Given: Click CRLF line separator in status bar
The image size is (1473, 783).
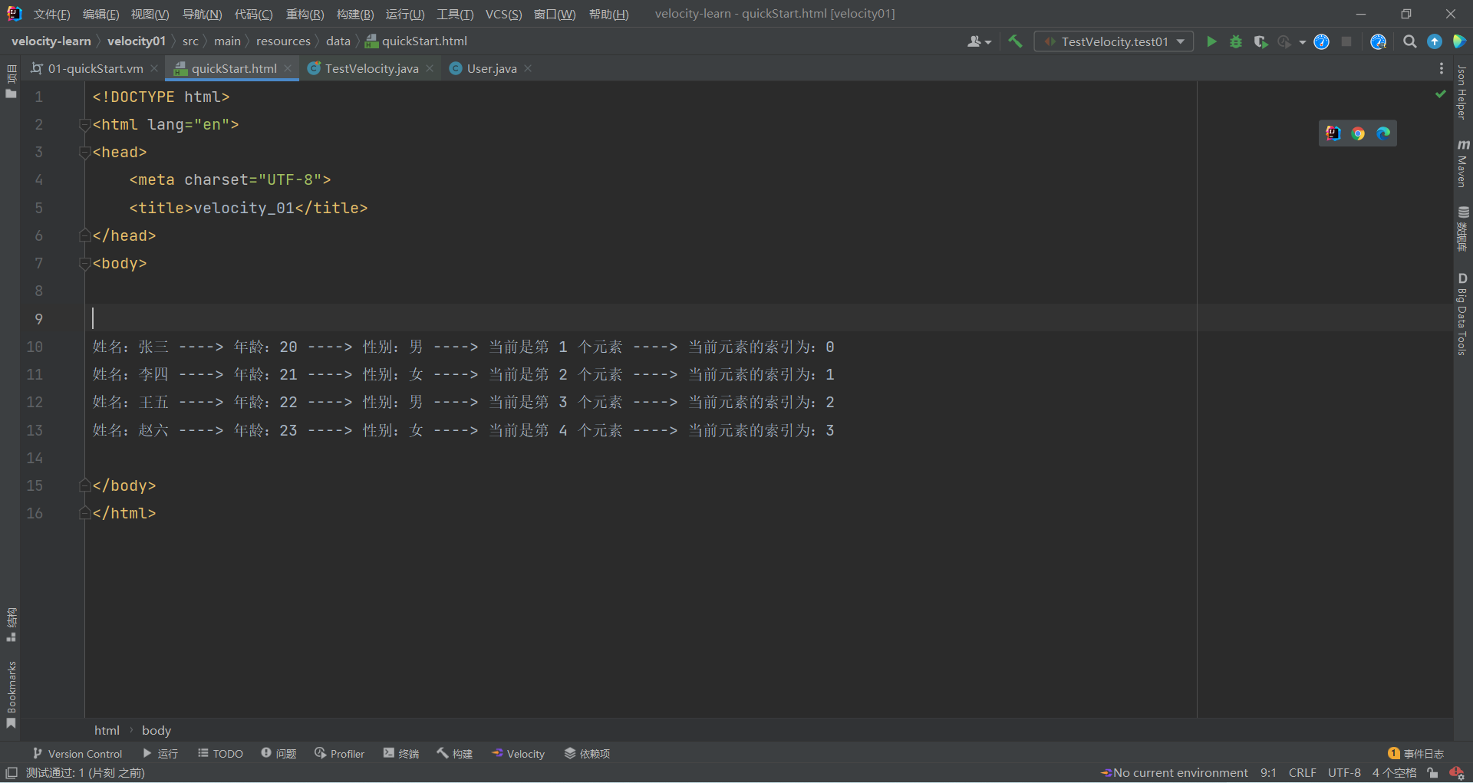Looking at the screenshot, I should click(x=1302, y=773).
